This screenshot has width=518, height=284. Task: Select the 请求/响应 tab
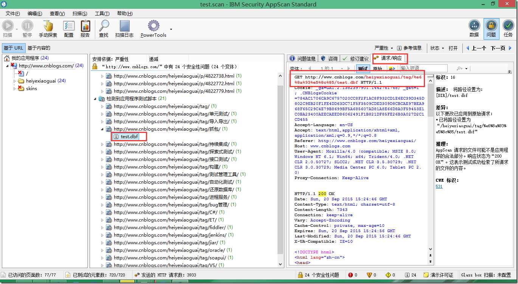389,58
